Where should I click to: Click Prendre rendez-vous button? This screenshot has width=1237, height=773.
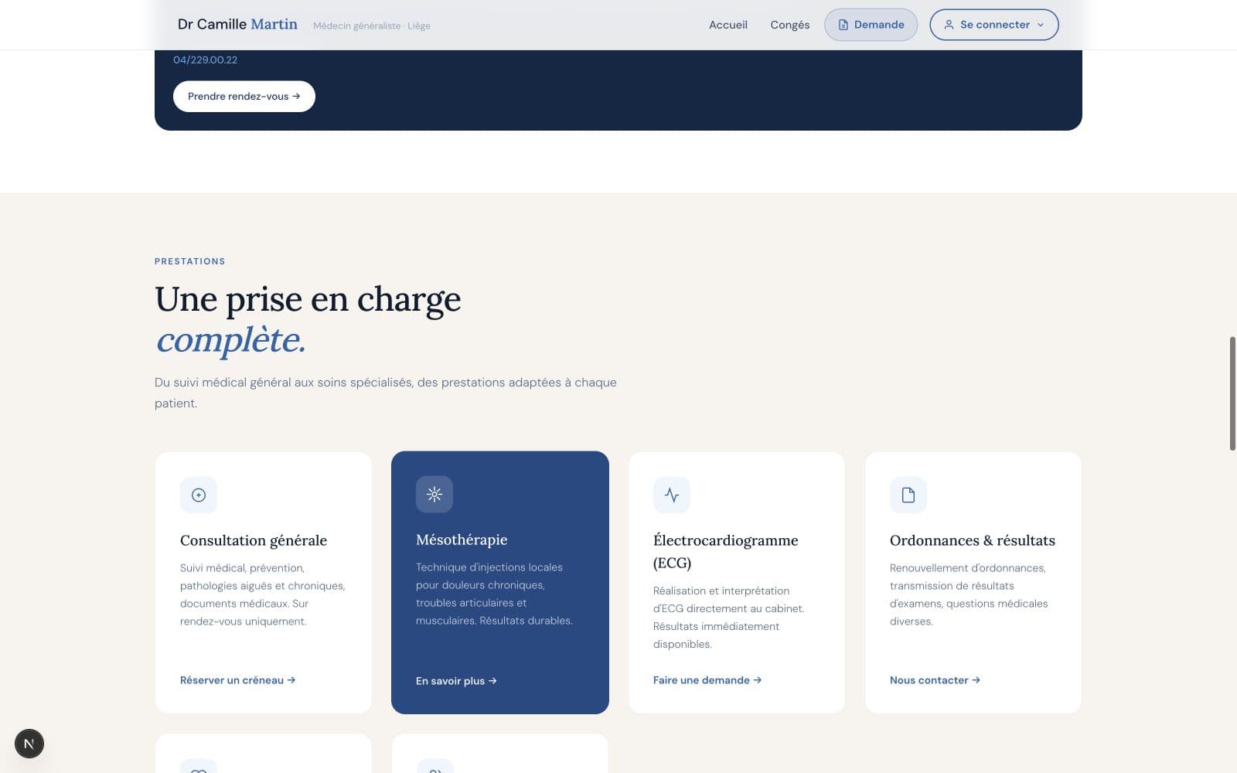(x=244, y=97)
